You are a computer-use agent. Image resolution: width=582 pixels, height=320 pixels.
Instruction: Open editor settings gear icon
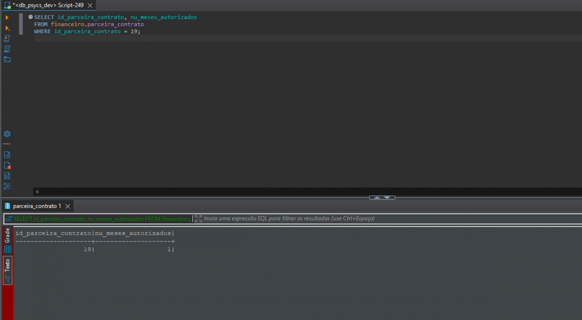coord(7,134)
